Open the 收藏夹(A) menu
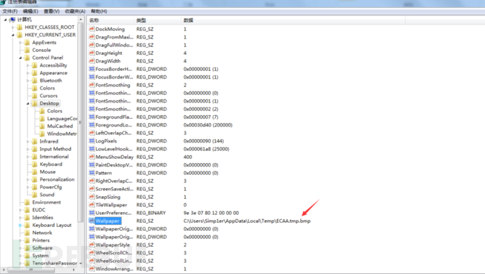The height and width of the screenshot is (274, 485). [75, 11]
